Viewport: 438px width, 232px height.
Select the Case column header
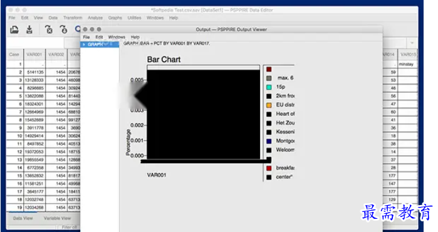click(14, 54)
